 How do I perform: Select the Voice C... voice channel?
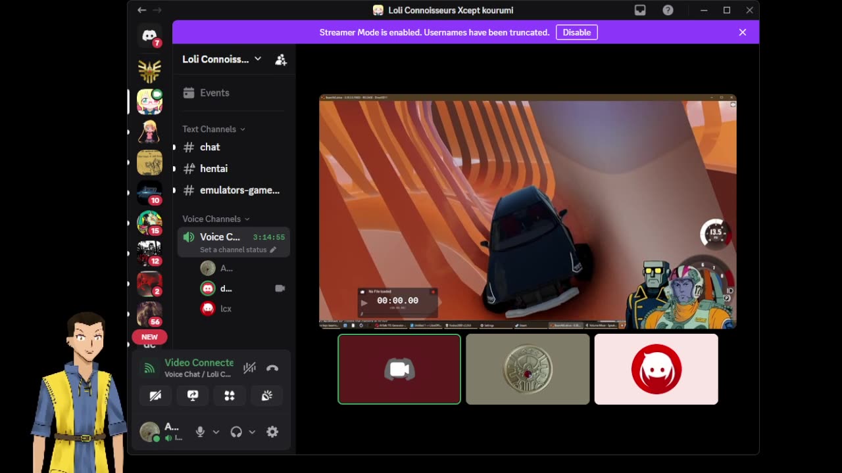click(x=234, y=242)
